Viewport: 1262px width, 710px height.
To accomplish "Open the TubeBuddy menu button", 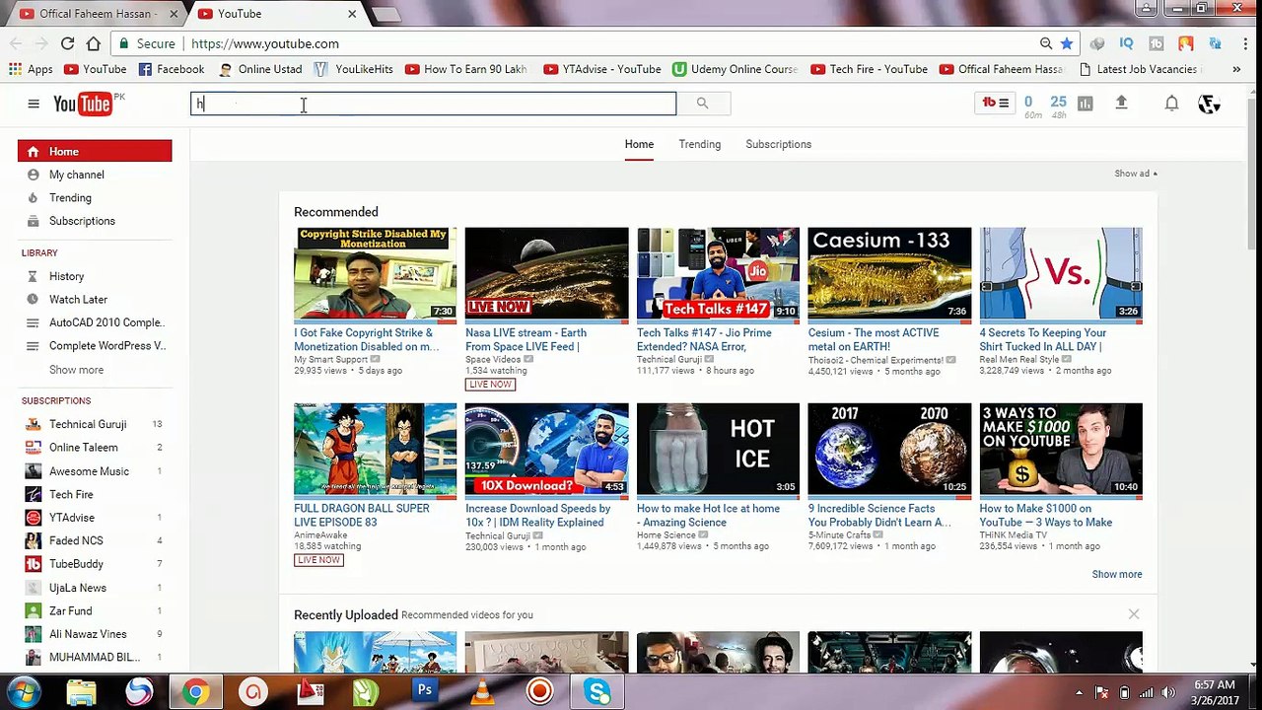I will pyautogui.click(x=995, y=103).
